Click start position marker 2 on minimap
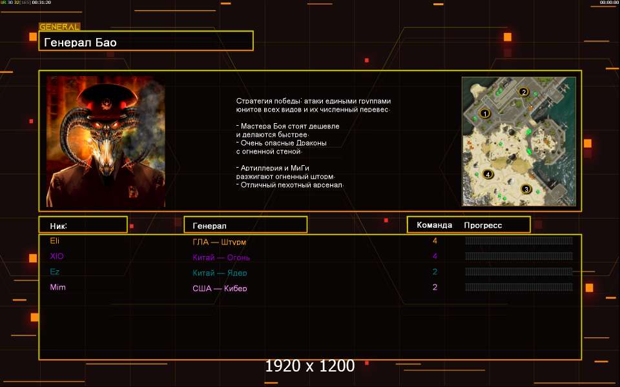The image size is (620, 387). [x=524, y=92]
